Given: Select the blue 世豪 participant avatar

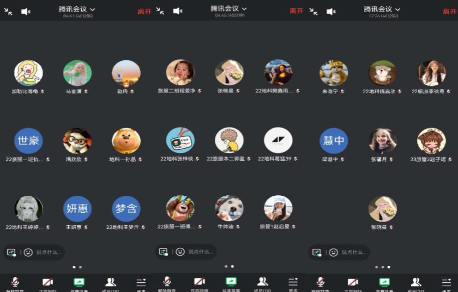Looking at the screenshot, I should (29, 140).
